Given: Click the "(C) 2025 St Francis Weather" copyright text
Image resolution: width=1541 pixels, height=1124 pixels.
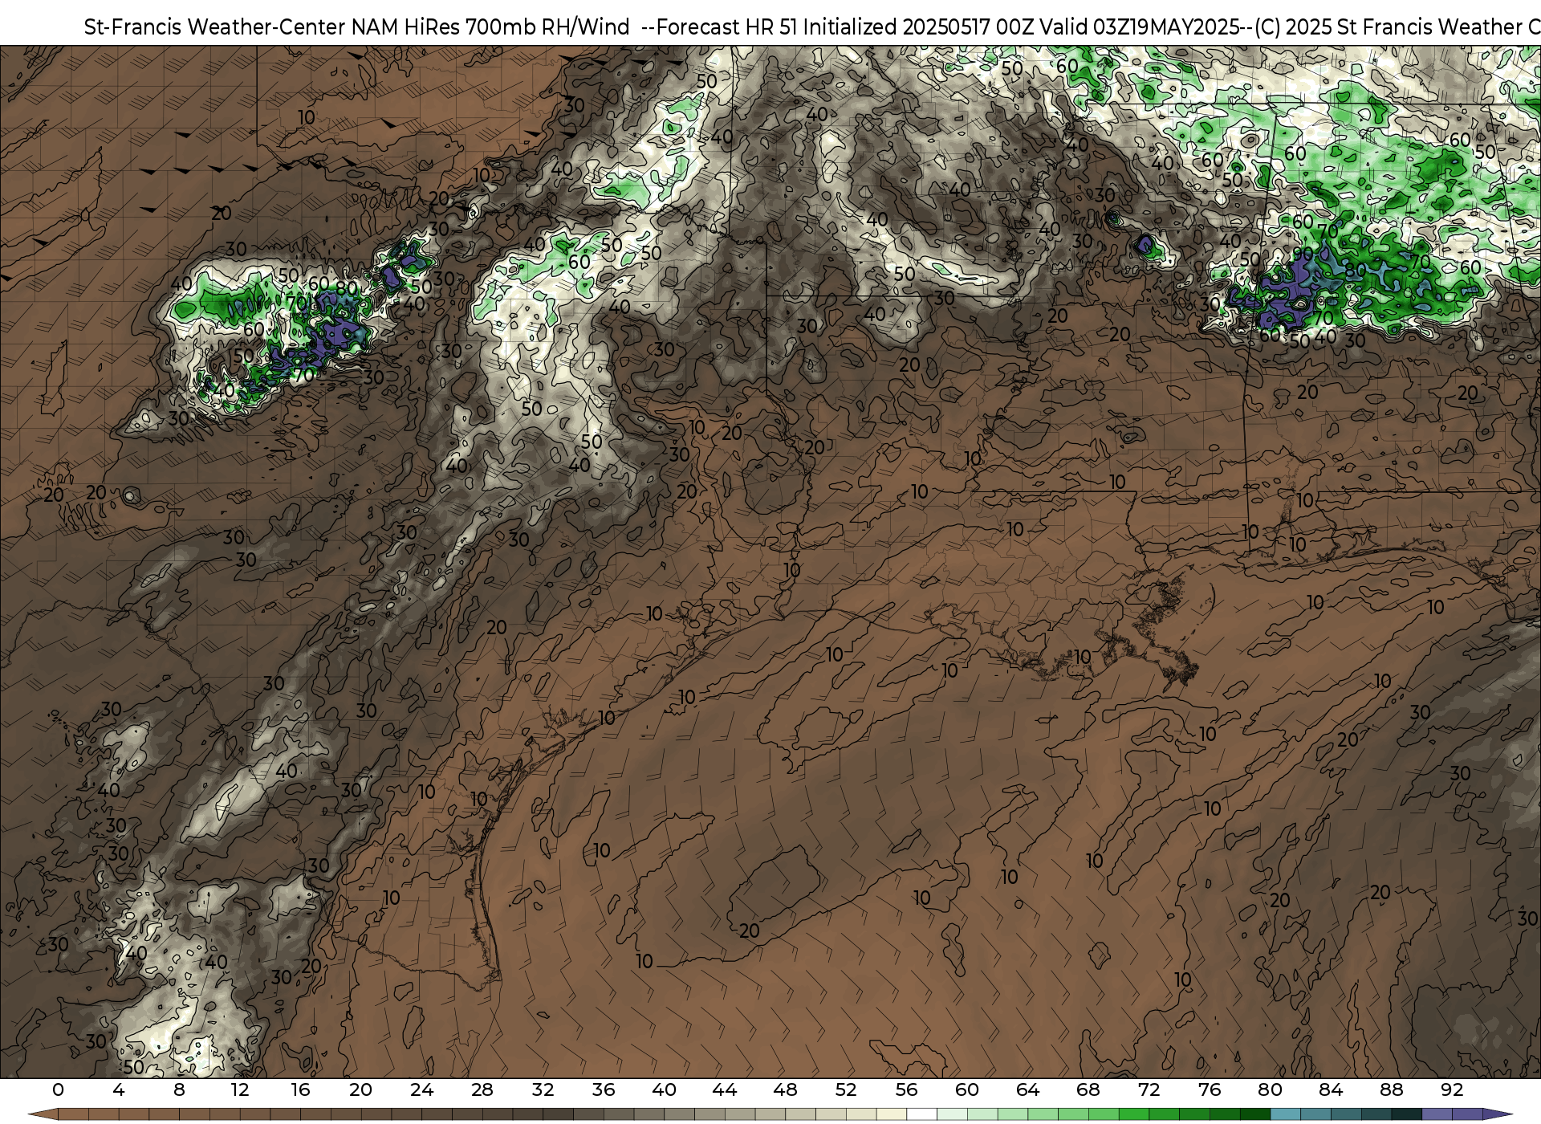Looking at the screenshot, I should coord(1386,26).
